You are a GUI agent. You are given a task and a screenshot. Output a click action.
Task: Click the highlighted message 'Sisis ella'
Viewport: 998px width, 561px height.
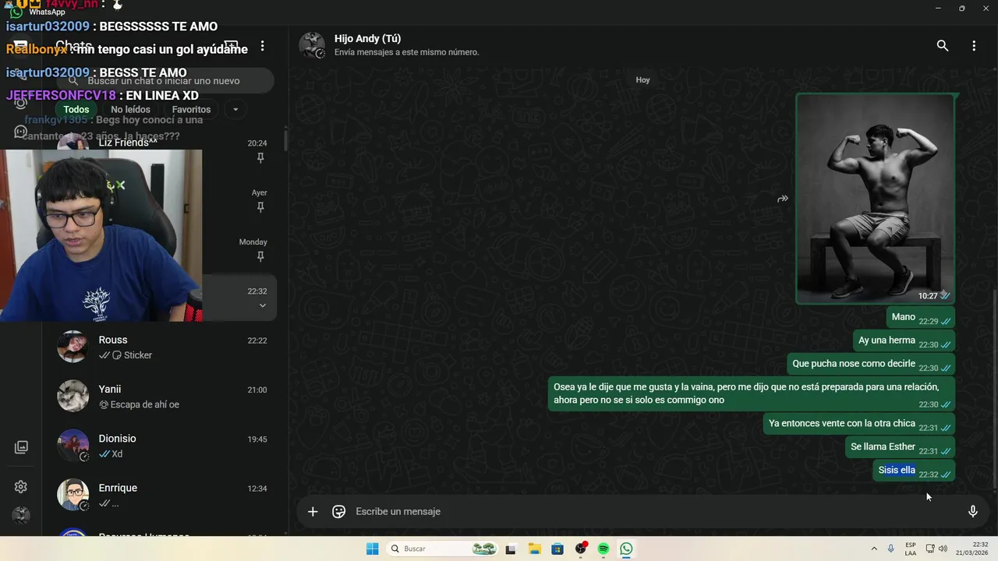point(914,471)
